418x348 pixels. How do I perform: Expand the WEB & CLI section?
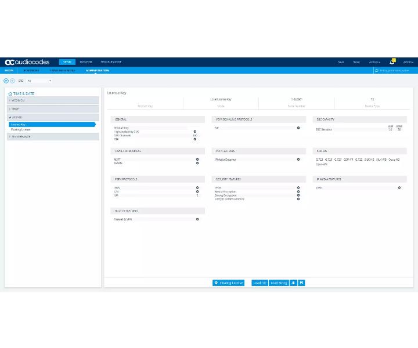coord(53,100)
